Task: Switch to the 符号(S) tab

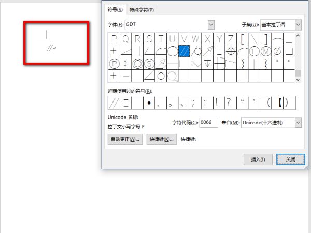Action: tap(115, 9)
